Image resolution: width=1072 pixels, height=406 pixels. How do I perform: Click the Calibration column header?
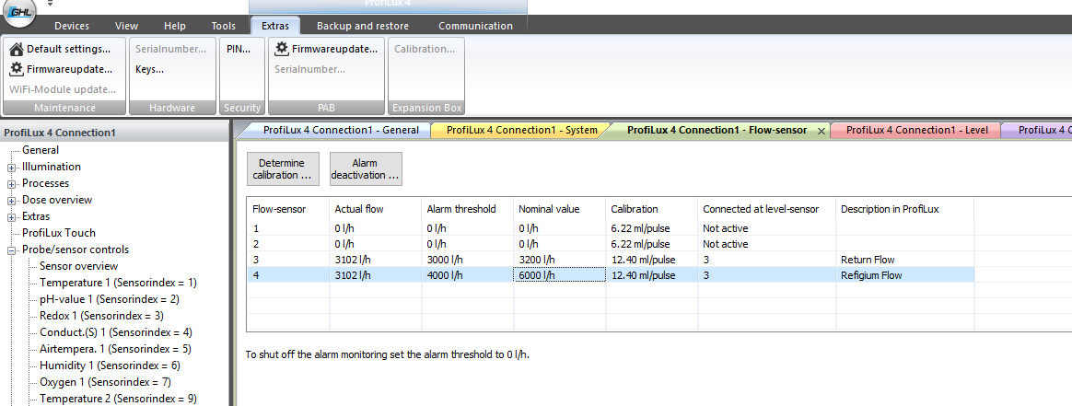click(651, 209)
